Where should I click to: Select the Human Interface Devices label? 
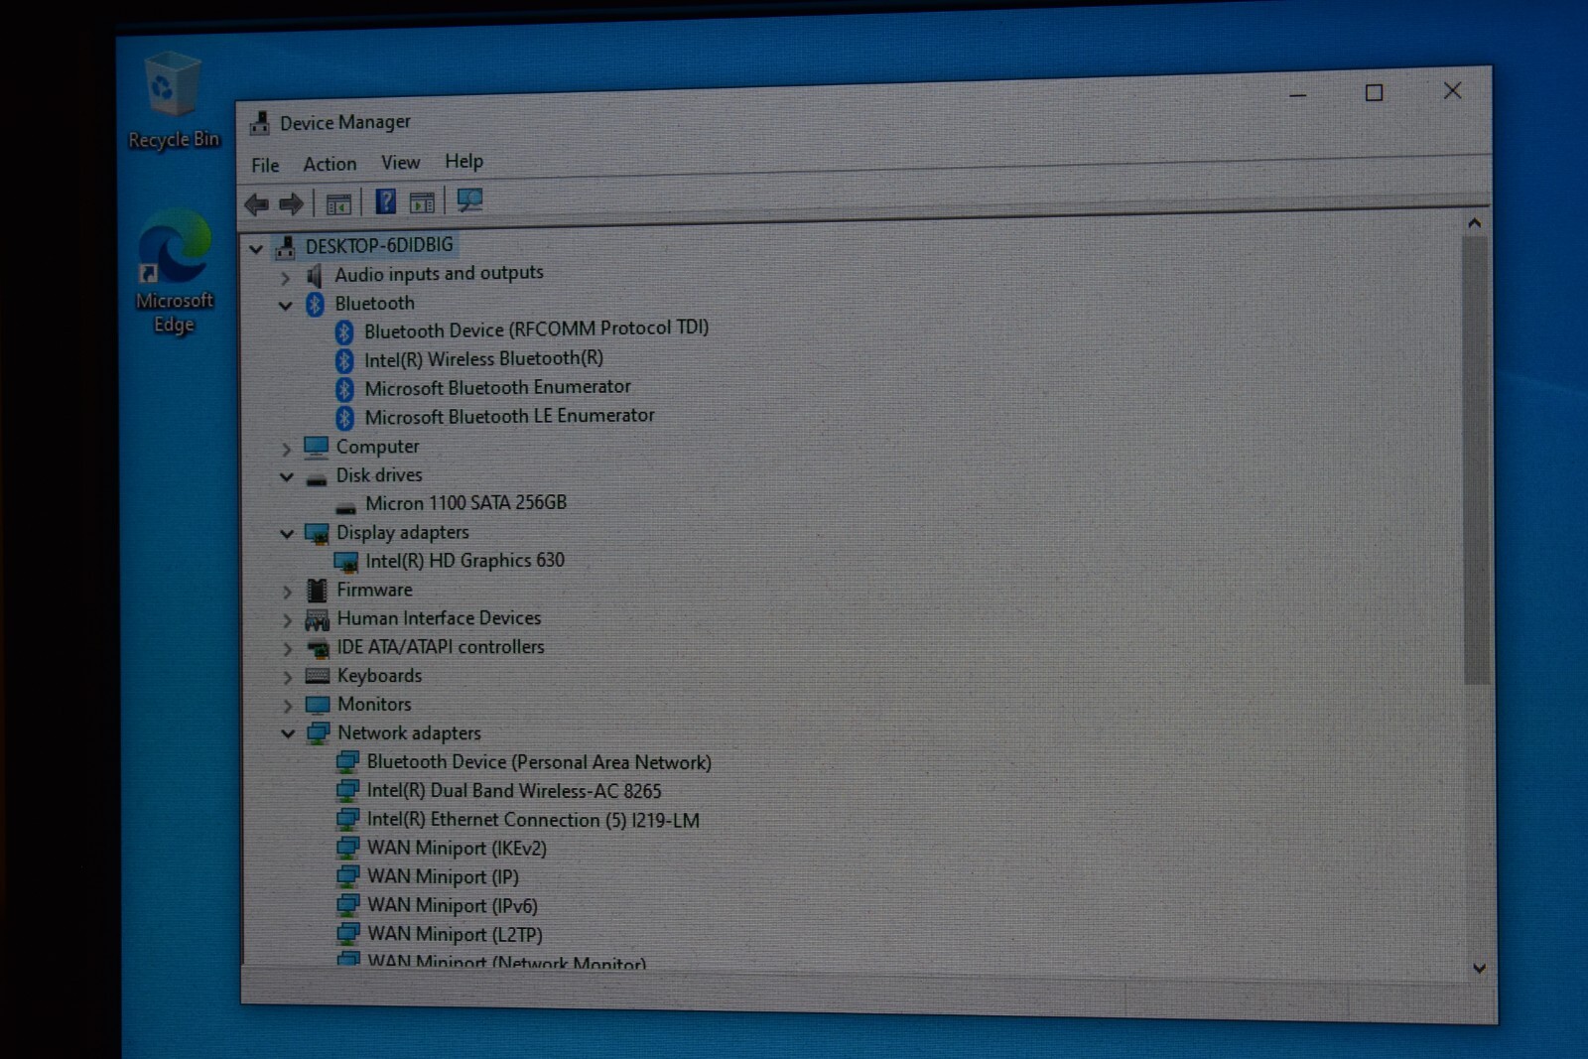point(439,618)
